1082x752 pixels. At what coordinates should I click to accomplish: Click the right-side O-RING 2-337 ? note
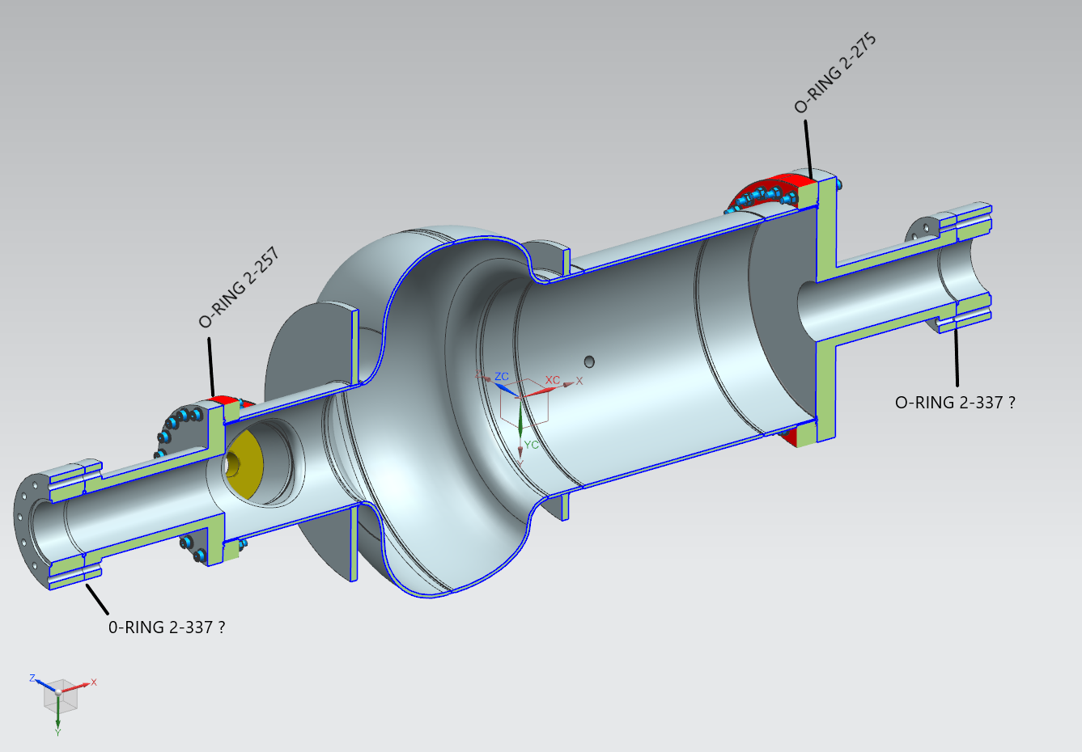(x=954, y=402)
